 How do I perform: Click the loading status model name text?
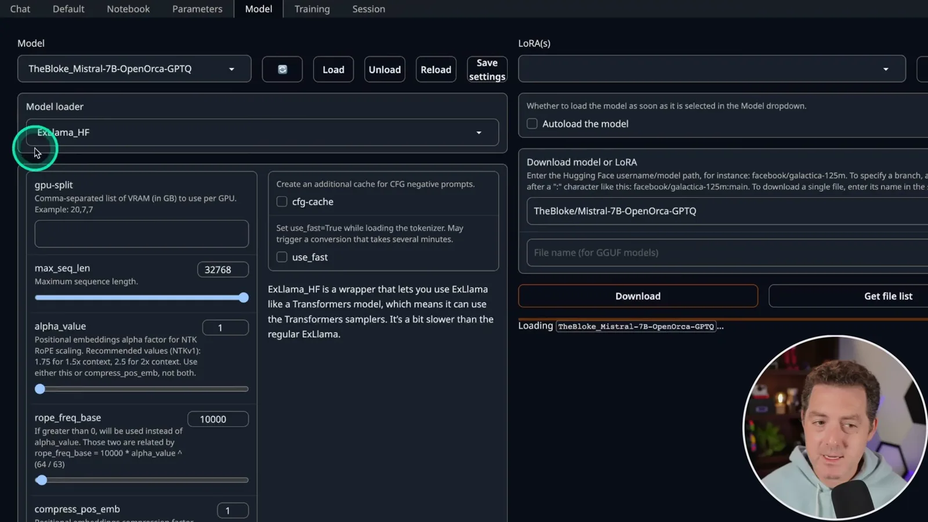(636, 327)
